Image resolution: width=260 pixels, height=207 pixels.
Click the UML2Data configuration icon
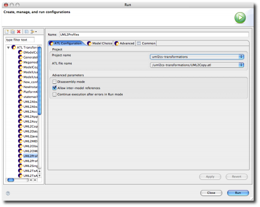[20, 131]
